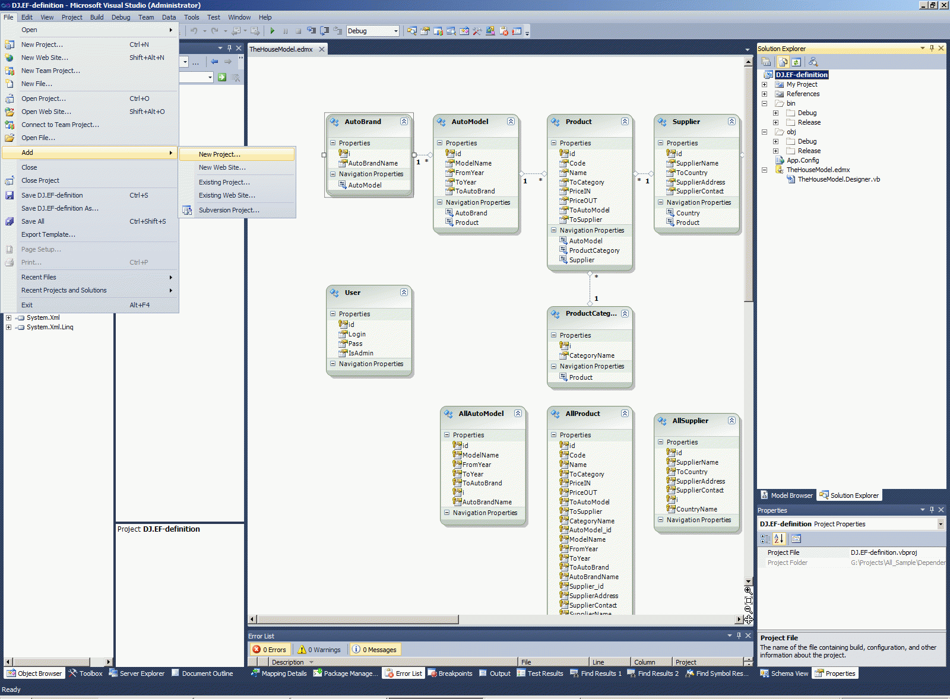The image size is (950, 699).
Task: Click the Pause (Break All) toolbar icon
Action: (286, 31)
